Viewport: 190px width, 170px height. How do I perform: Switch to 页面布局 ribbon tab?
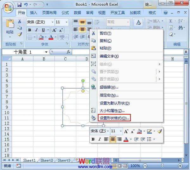(x=49, y=13)
